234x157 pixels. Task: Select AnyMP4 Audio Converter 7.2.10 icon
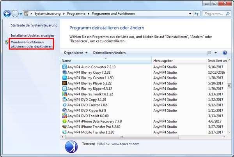[64, 67]
